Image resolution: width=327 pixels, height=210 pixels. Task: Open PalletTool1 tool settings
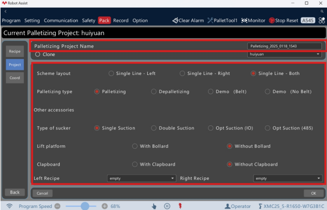point(222,20)
